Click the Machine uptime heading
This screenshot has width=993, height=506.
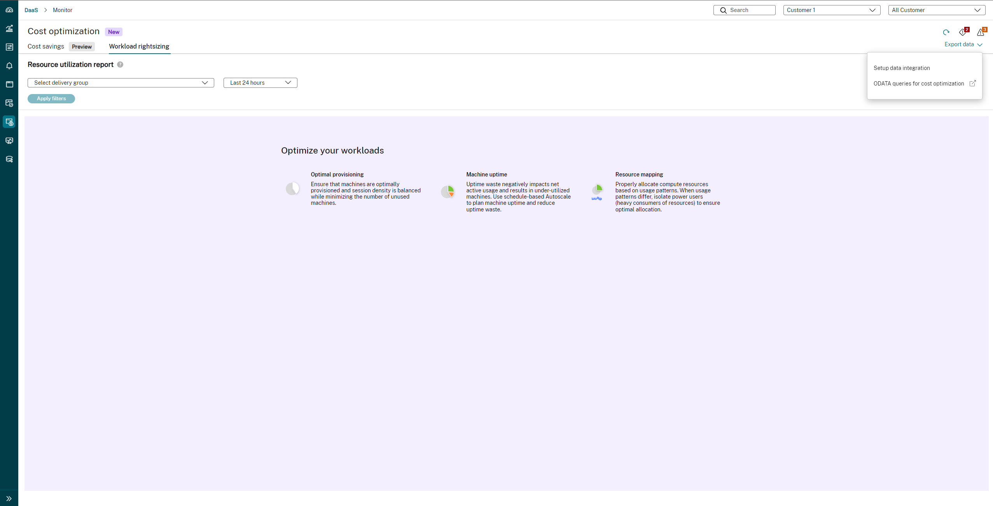[486, 174]
